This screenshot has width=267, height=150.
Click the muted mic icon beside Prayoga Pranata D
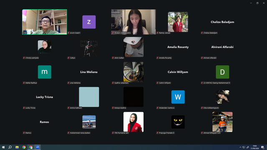coord(158,133)
